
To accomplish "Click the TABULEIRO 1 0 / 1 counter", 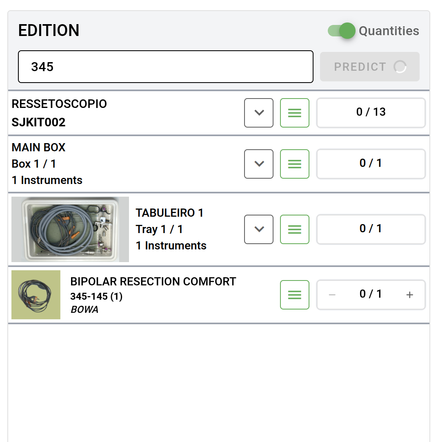I will pyautogui.click(x=371, y=229).
